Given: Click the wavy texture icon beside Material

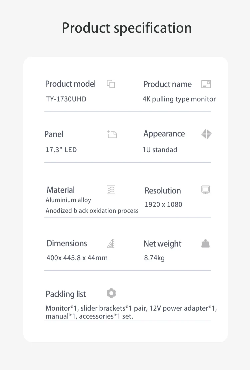Looking at the screenshot, I should tap(111, 190).
